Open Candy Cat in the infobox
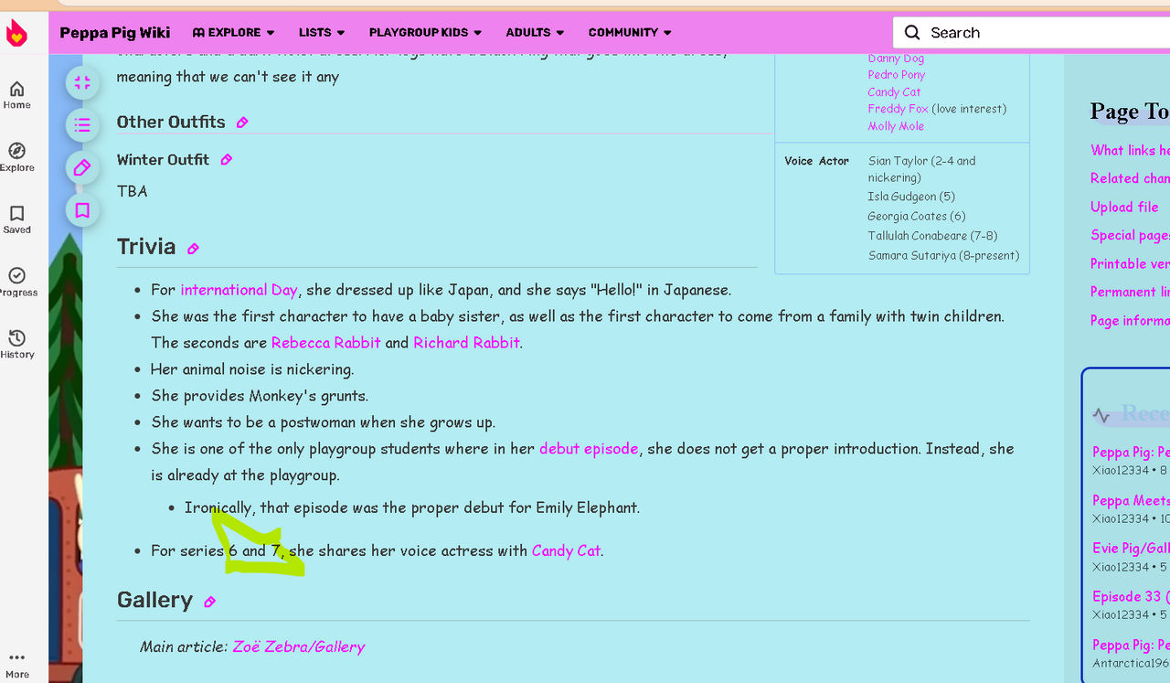The width and height of the screenshot is (1170, 683). (x=894, y=92)
